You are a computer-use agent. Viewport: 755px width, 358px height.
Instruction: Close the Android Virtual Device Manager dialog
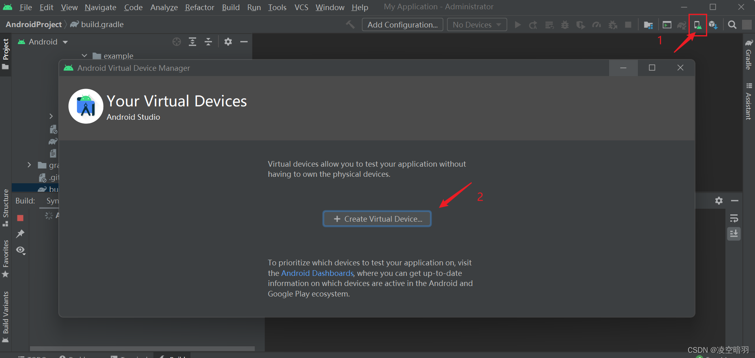[x=680, y=68]
